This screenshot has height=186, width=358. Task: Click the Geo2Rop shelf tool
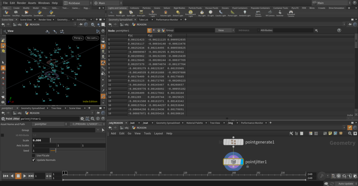point(16,13)
